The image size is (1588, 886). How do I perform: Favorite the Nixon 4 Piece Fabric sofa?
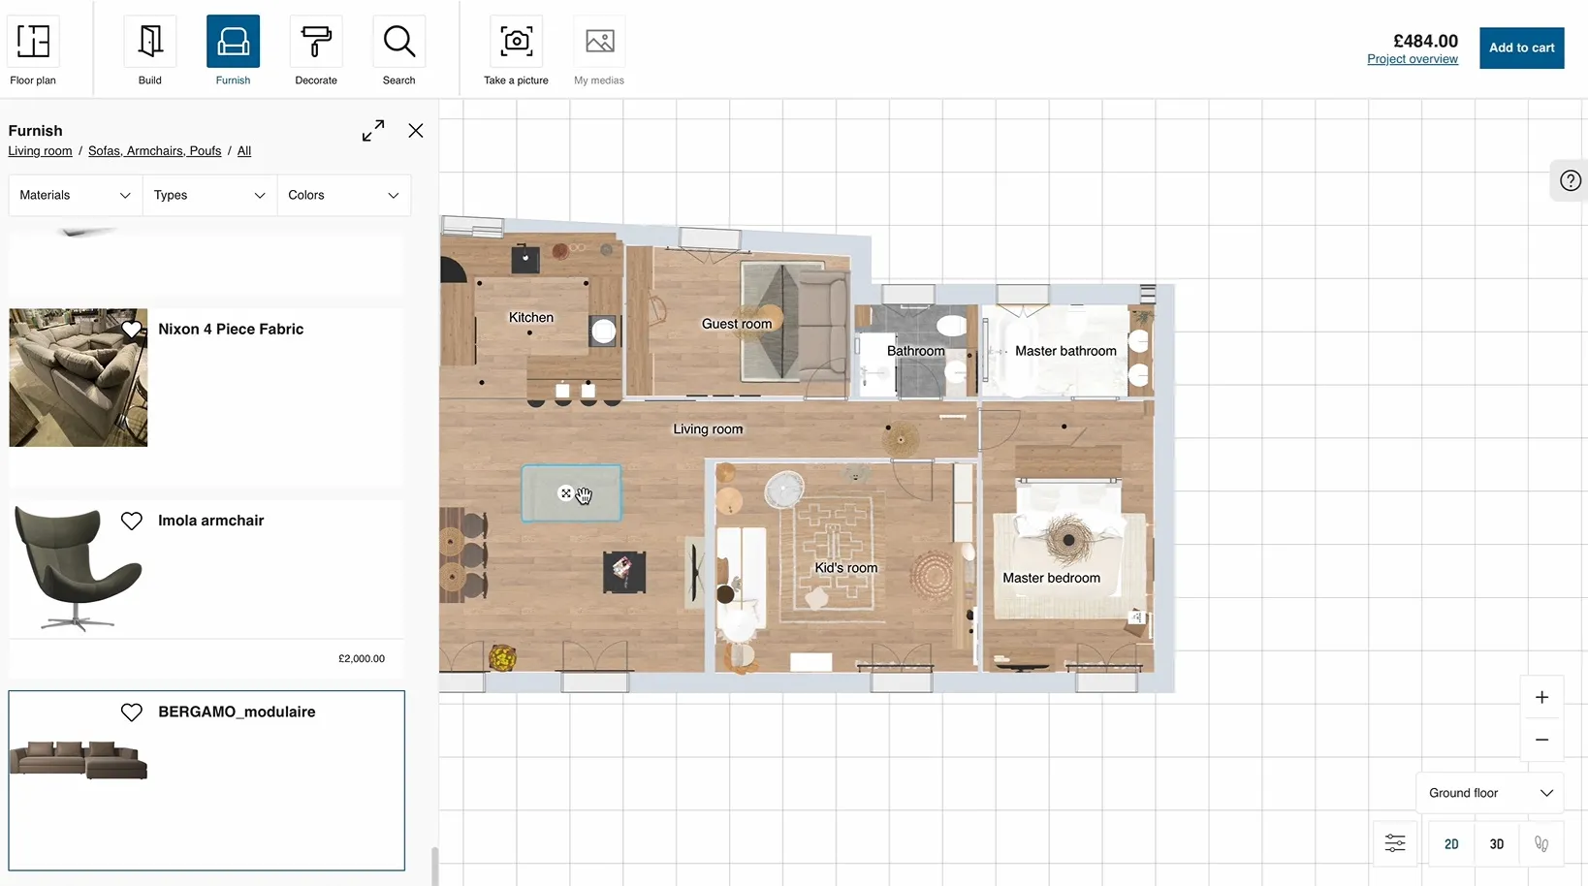click(132, 329)
